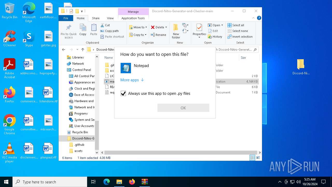332x187 pixels.
Task: Click the History button in ribbon
Action: pos(215,37)
